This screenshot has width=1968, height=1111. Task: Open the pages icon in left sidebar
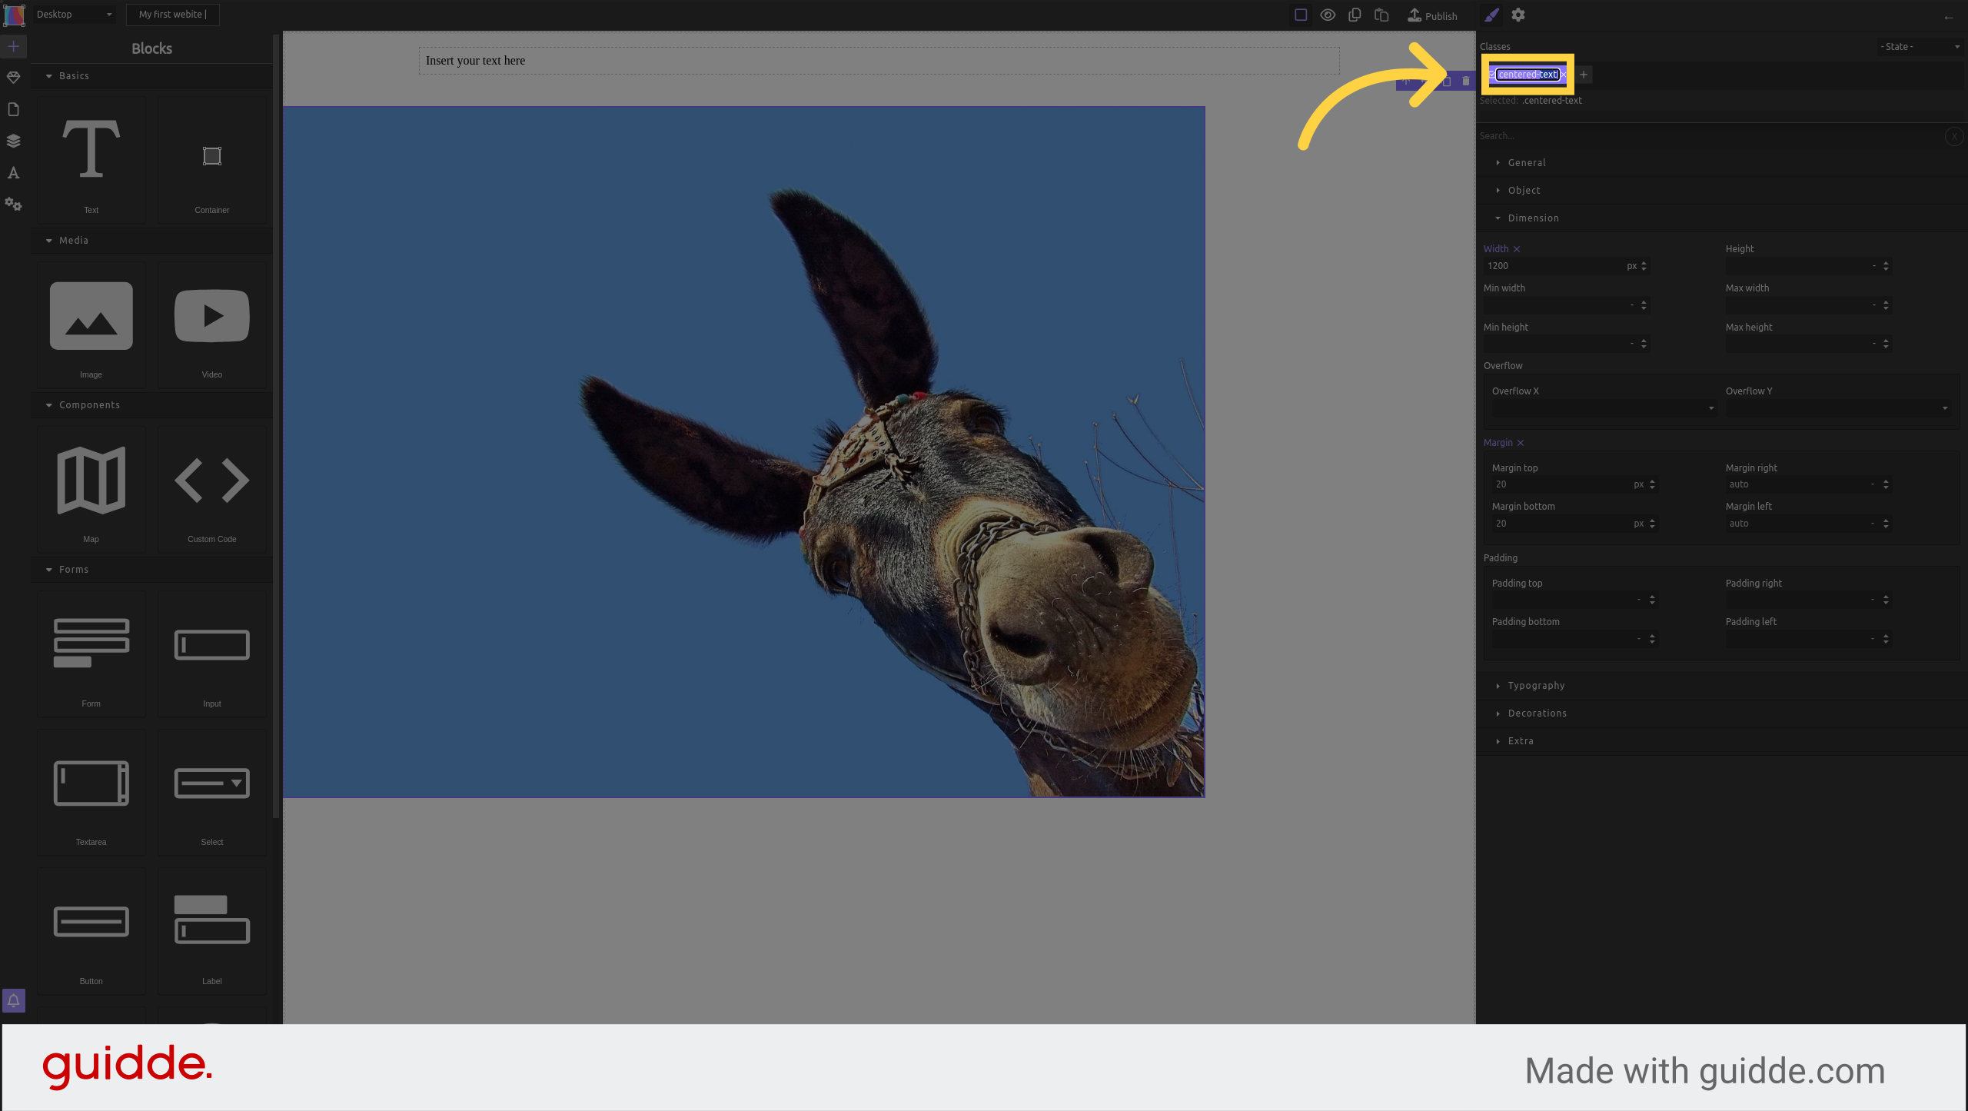pyautogui.click(x=13, y=109)
